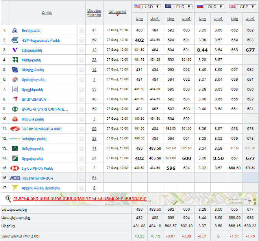The height and width of the screenshot is (241, 259).
Task: Click the Ameriabank green logo
Action: coord(15,148)
